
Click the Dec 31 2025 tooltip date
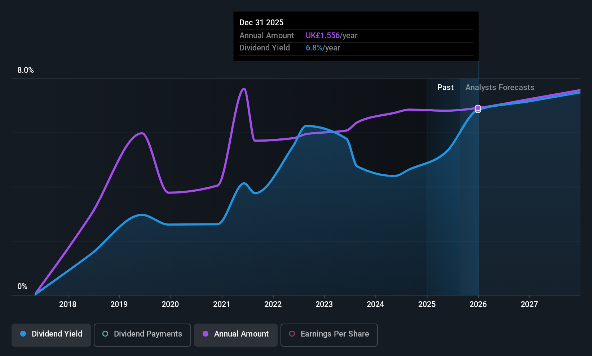(261, 22)
